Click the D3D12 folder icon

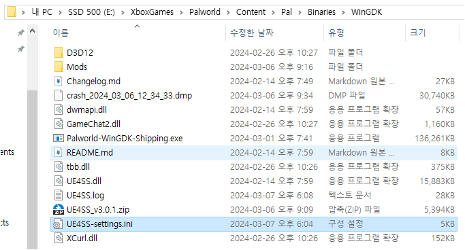59,53
